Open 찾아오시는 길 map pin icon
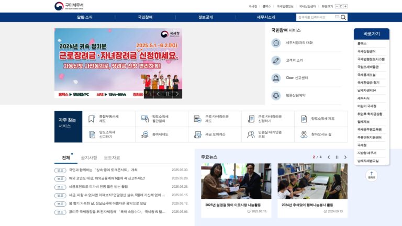Image resolution: width=402 pixels, height=226 pixels. tap(304, 134)
